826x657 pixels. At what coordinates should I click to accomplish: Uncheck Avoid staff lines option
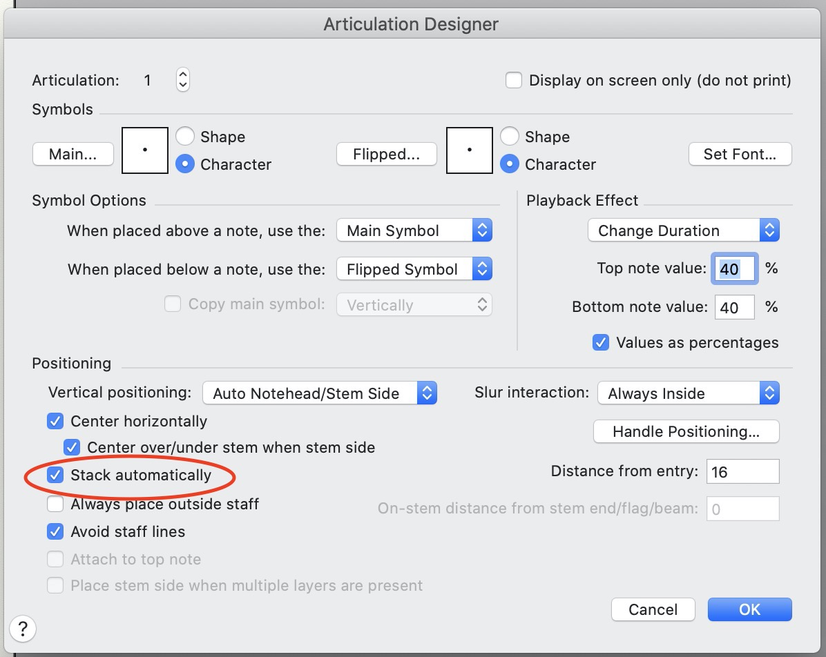(55, 531)
